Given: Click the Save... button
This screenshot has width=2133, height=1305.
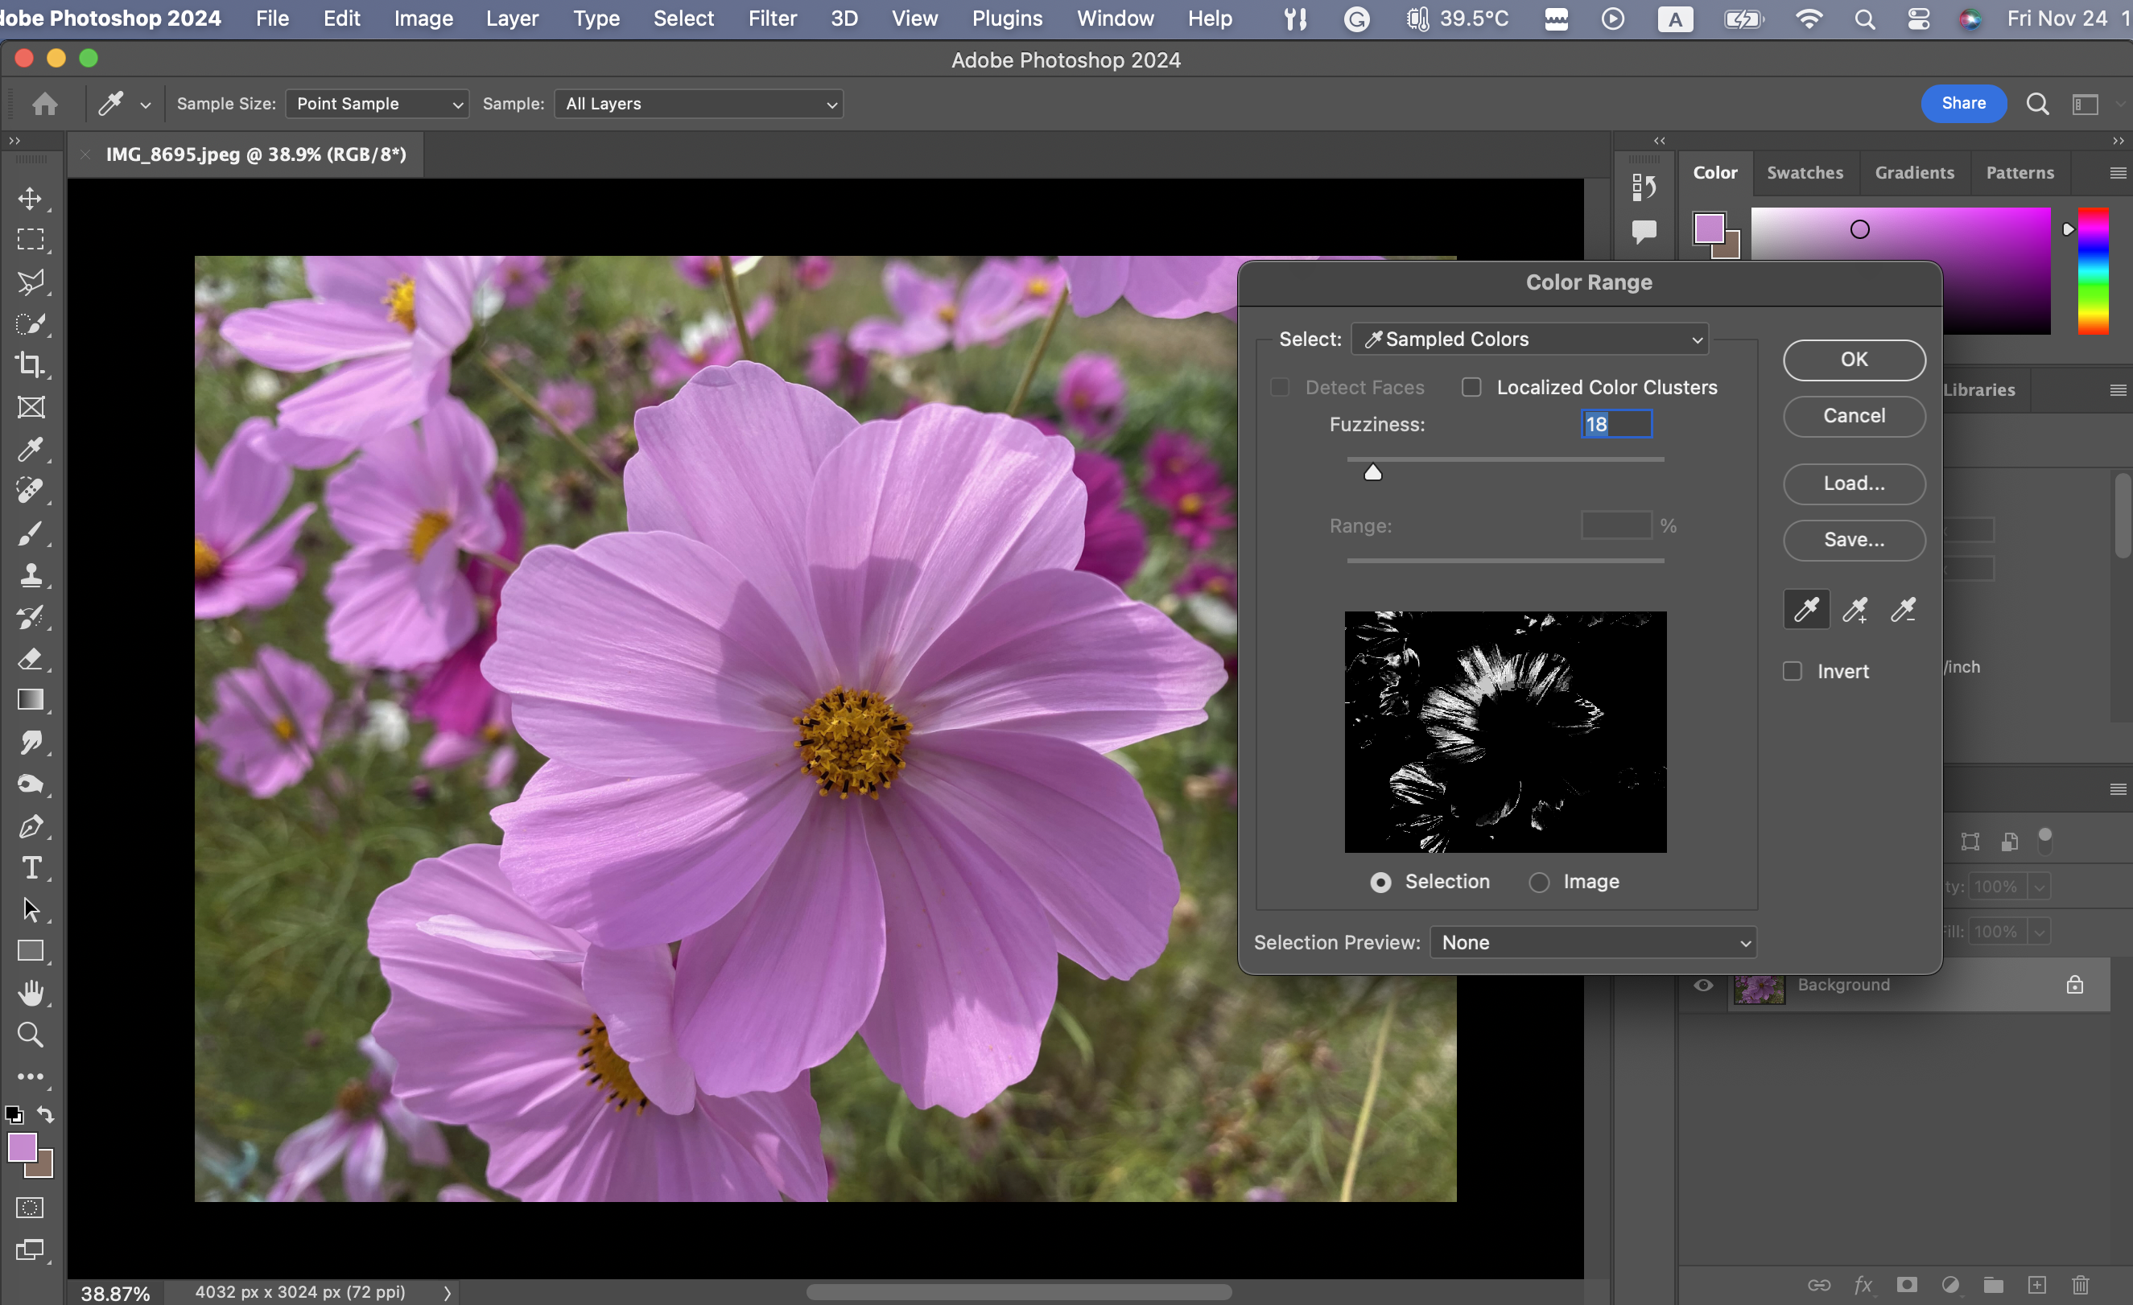Looking at the screenshot, I should point(1854,540).
